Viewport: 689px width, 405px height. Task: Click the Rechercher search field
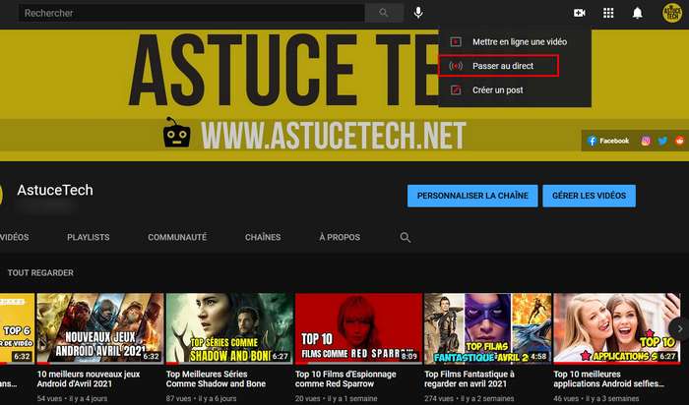[191, 13]
